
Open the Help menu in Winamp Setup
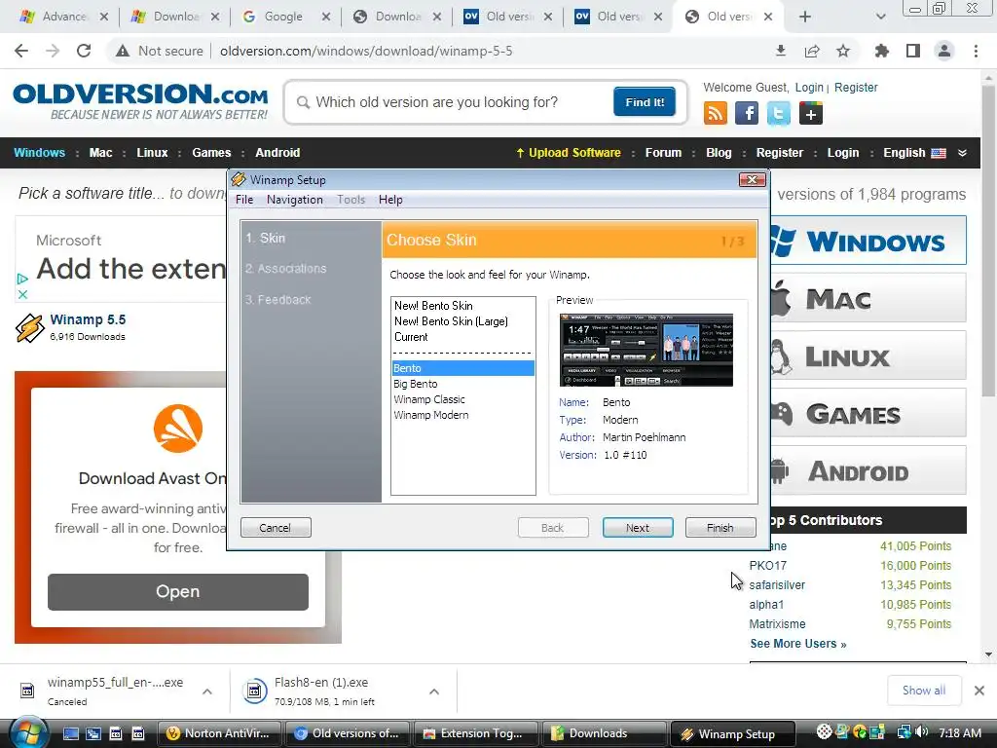[x=390, y=200]
